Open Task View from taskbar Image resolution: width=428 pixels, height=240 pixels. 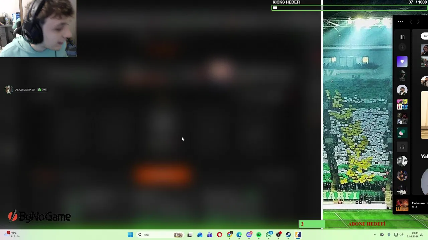click(190, 235)
